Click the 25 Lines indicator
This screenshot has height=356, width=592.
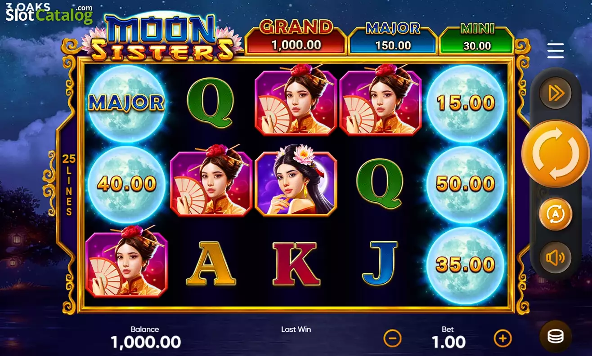click(x=68, y=184)
